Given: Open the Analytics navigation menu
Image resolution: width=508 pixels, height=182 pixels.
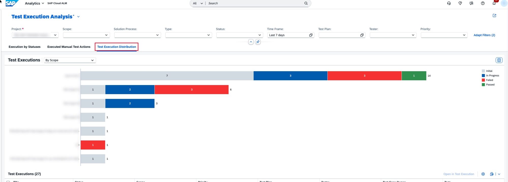Looking at the screenshot, I should [x=34, y=3].
